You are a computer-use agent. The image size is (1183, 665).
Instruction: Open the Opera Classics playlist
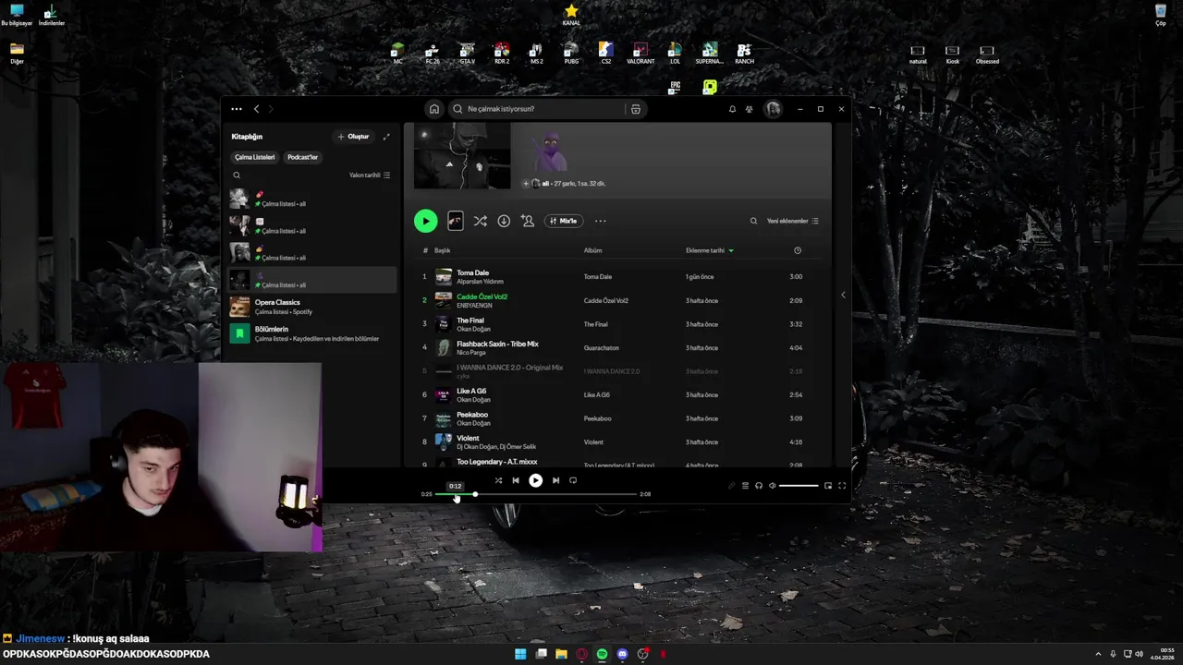[312, 307]
